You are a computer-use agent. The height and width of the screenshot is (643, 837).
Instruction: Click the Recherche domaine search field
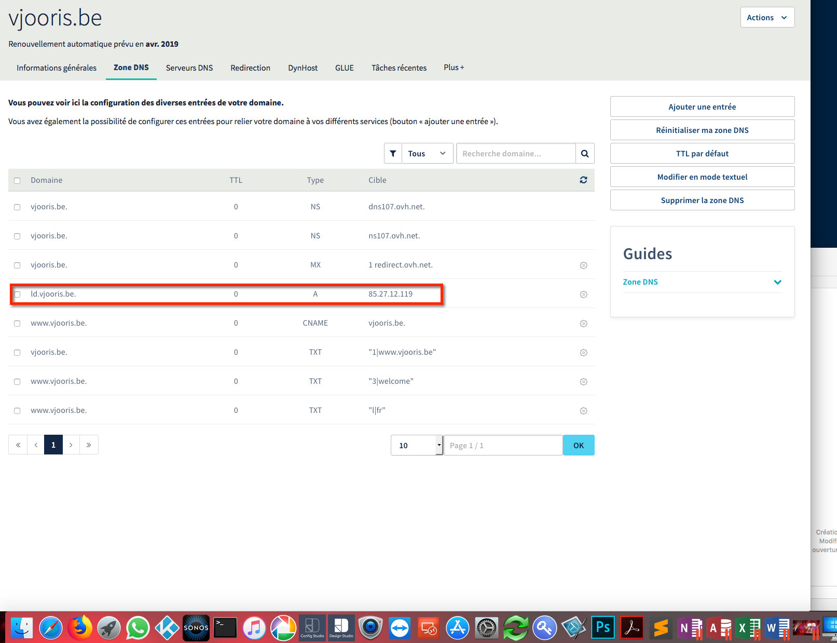tap(516, 153)
